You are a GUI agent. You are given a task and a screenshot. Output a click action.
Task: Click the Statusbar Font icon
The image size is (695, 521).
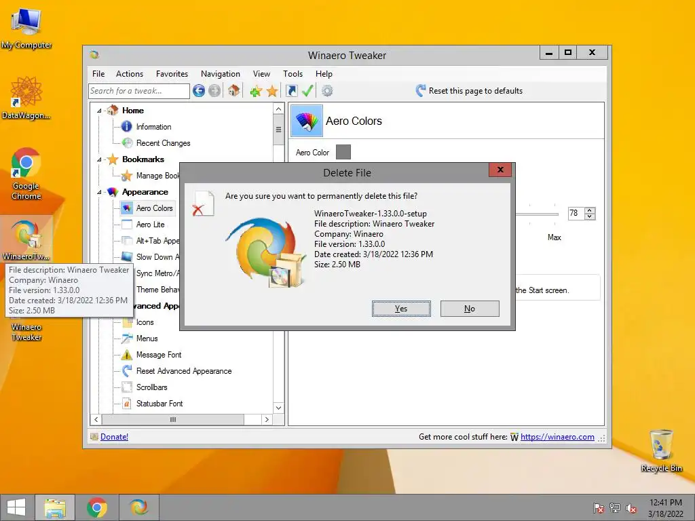pyautogui.click(x=127, y=404)
